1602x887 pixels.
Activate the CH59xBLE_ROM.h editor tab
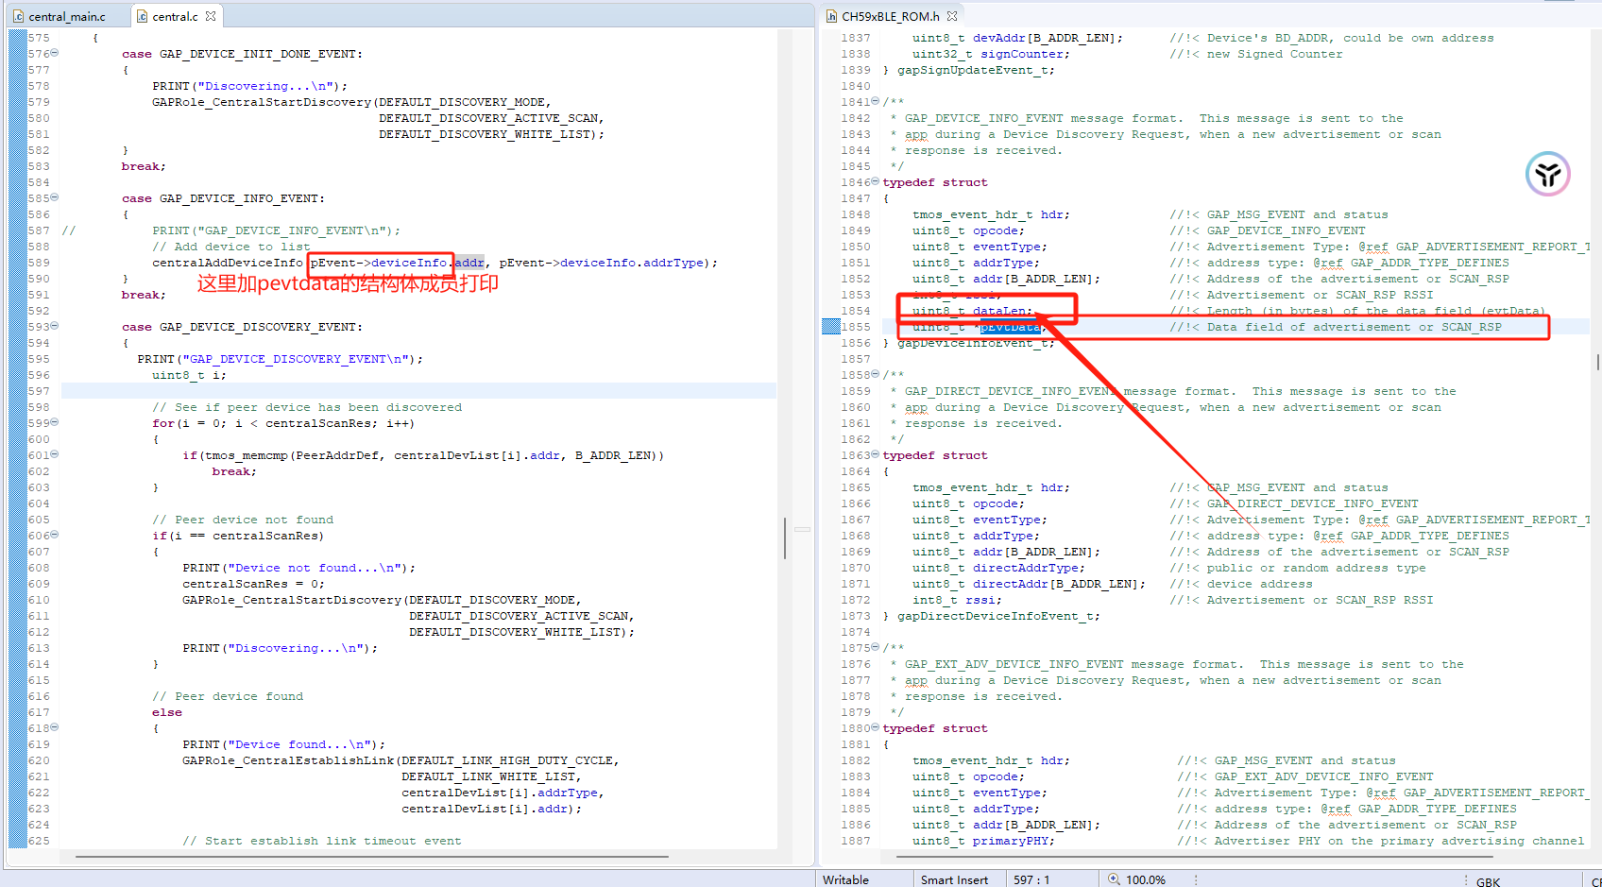(890, 16)
